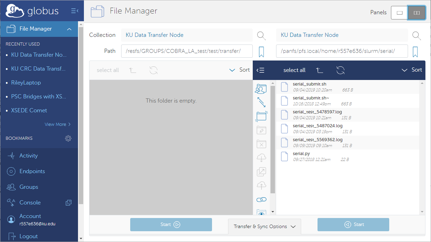Search collections using the right magnifier icon
Screen dimensions: 431x242
coord(417,35)
